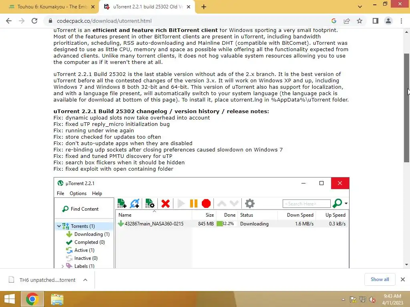Click the orange Pause icon
Viewport: 410px width, 307px height.
(193, 203)
